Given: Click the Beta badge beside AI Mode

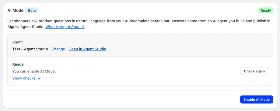Looking at the screenshot, I should point(32,11).
